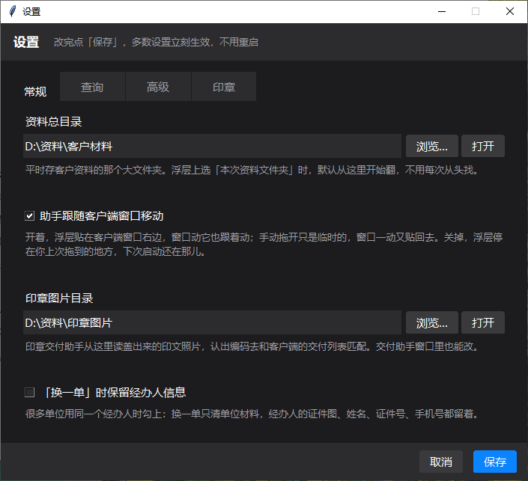Click the description starting 印章交付助手从这里

pyautogui.click(x=252, y=346)
